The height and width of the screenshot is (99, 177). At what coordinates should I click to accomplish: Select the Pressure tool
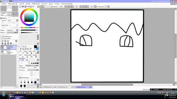pos(26,56)
